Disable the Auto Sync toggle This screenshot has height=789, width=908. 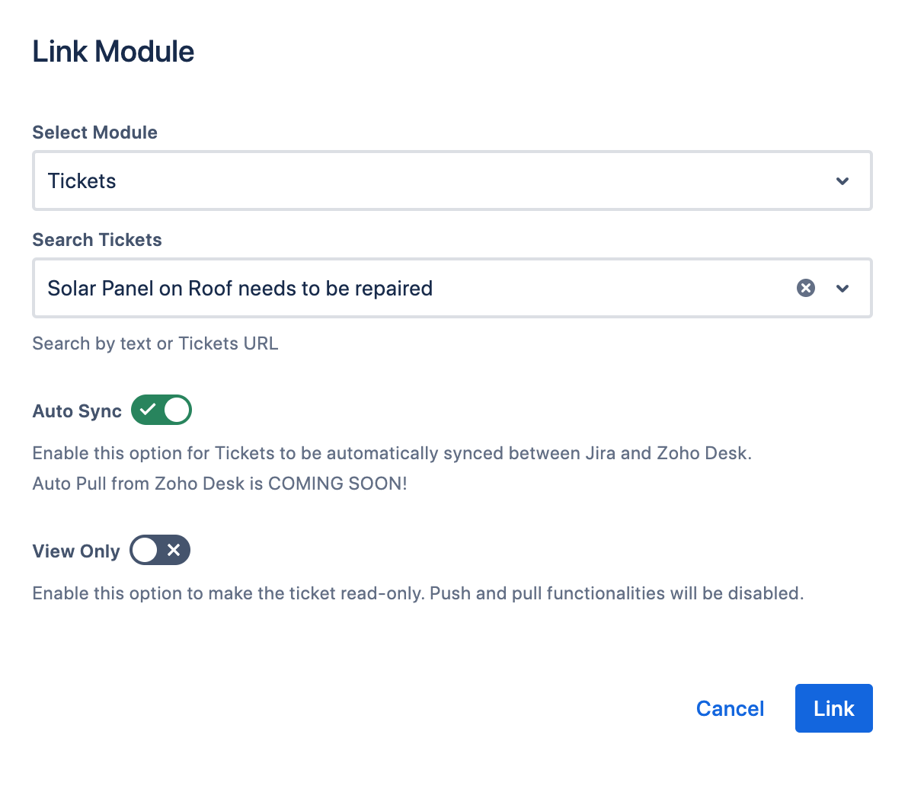(161, 410)
